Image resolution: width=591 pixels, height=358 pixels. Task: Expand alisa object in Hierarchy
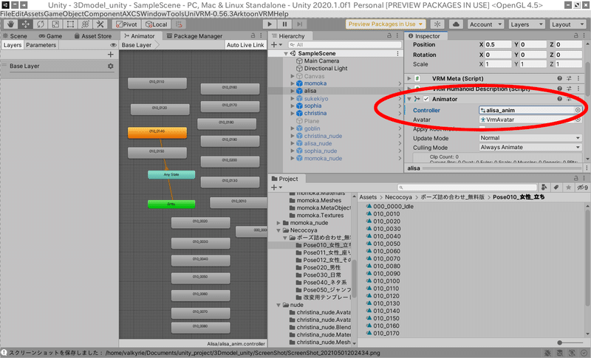coord(293,91)
